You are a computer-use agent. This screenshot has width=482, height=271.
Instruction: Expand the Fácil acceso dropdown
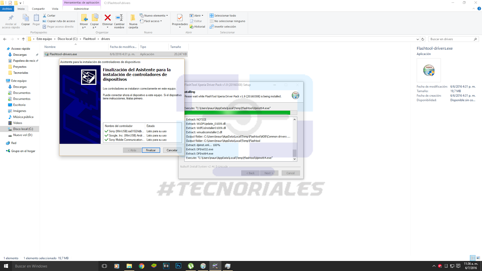pyautogui.click(x=151, y=21)
